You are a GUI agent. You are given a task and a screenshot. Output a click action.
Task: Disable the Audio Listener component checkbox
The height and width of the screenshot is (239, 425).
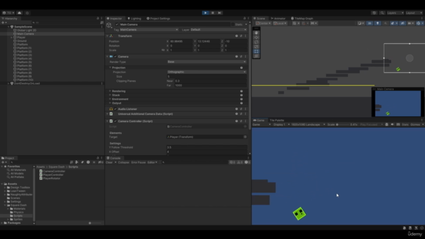click(116, 109)
